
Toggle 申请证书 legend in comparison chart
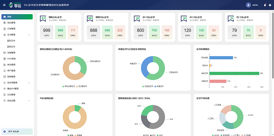(159, 86)
